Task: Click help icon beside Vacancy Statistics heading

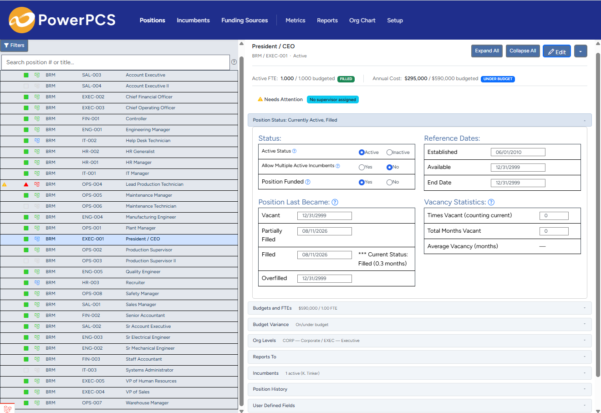Action: pos(491,202)
